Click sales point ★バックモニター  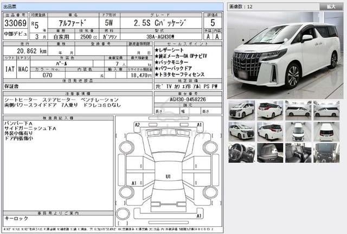click(171, 62)
